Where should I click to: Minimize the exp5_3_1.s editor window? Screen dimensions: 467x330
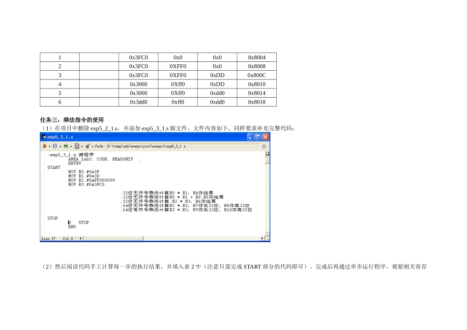coord(251,137)
